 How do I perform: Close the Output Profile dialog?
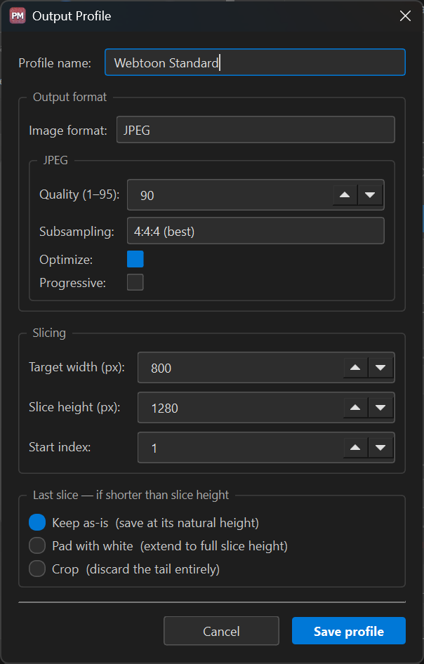(x=405, y=16)
